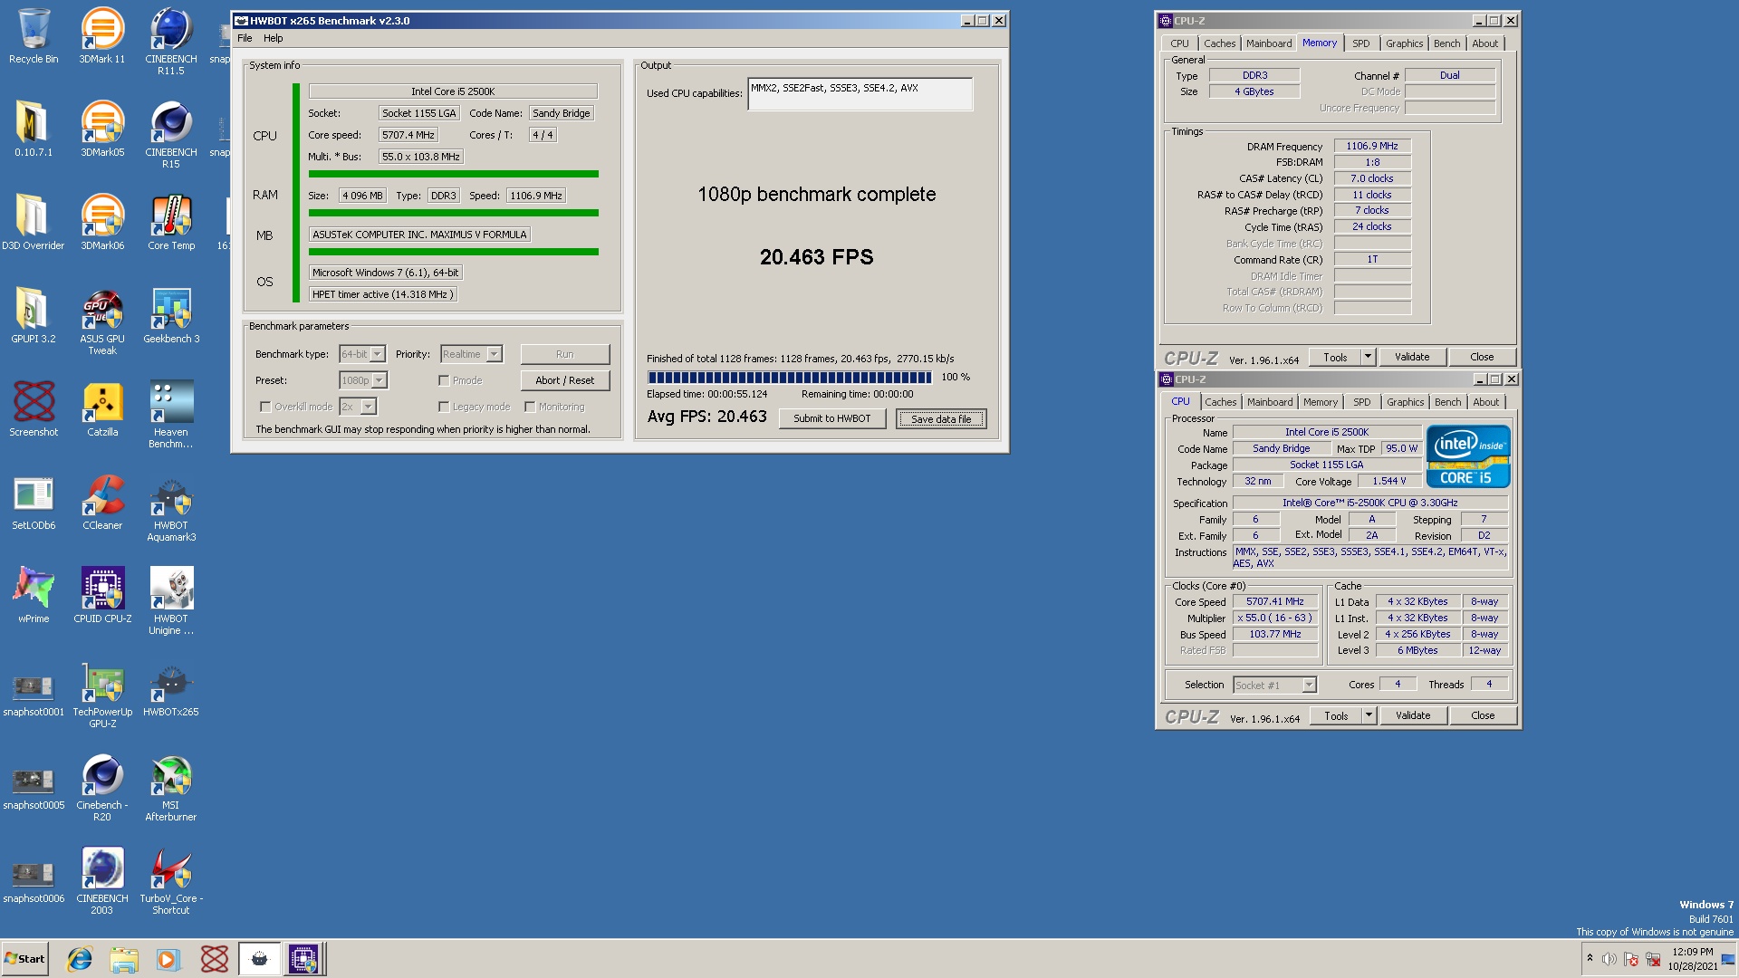This screenshot has height=978, width=1739.
Task: Open CCleaner desktop shortcut
Action: click(102, 502)
